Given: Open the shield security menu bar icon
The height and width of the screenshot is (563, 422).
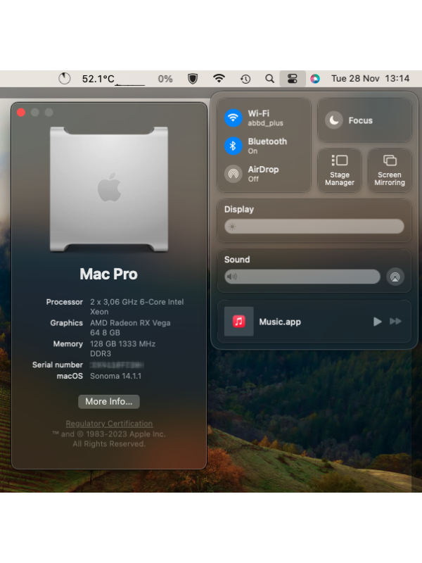Looking at the screenshot, I should [x=193, y=79].
